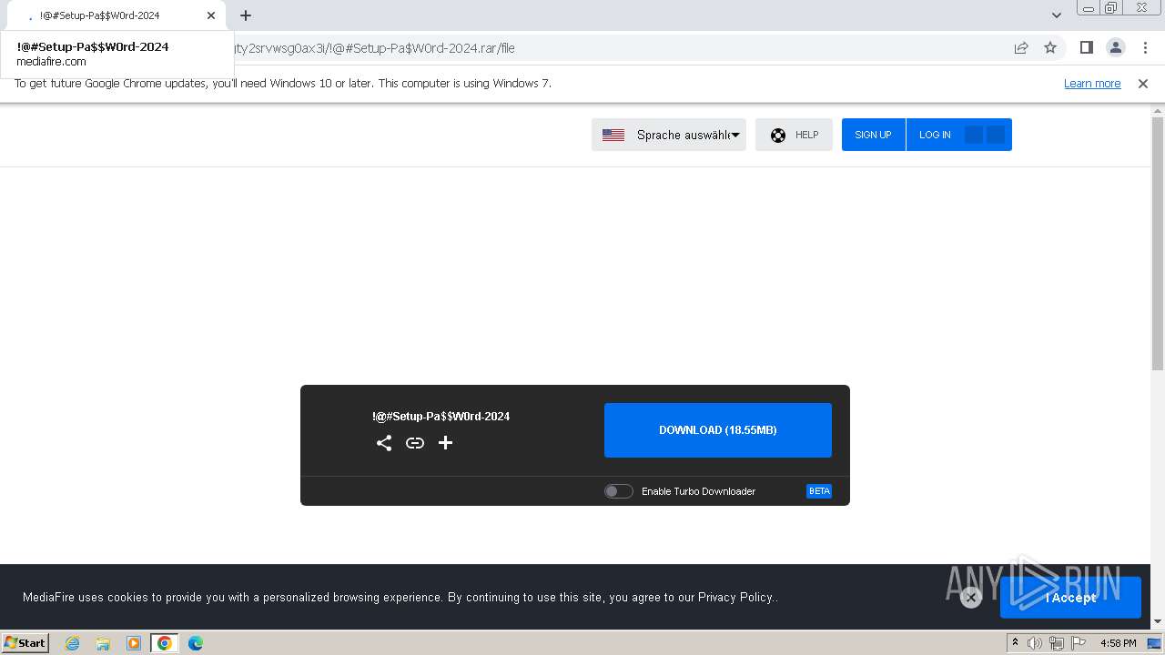Click the lifebuoy help icon
Screen dimensions: 1165x655
click(x=778, y=136)
